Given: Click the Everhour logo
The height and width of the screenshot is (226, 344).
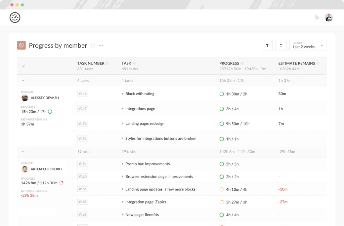Looking at the screenshot, I should coord(14,17).
